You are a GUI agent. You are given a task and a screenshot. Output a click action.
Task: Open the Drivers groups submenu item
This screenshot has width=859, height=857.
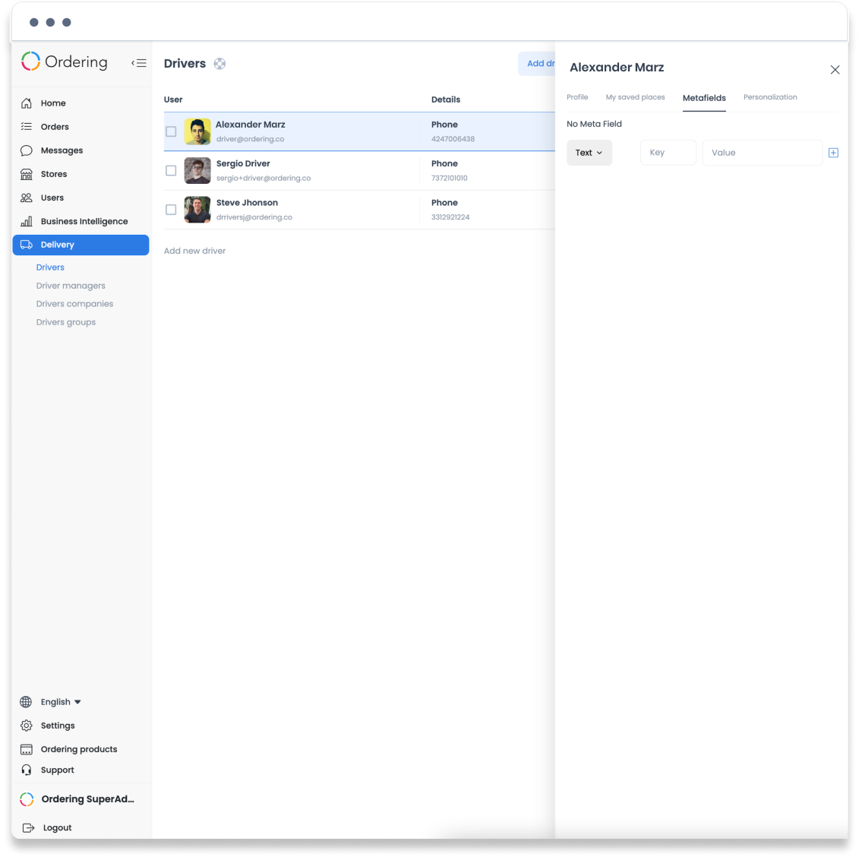pyautogui.click(x=66, y=321)
